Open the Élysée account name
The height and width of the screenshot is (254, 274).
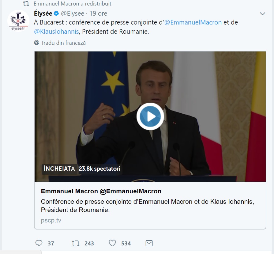(x=43, y=13)
